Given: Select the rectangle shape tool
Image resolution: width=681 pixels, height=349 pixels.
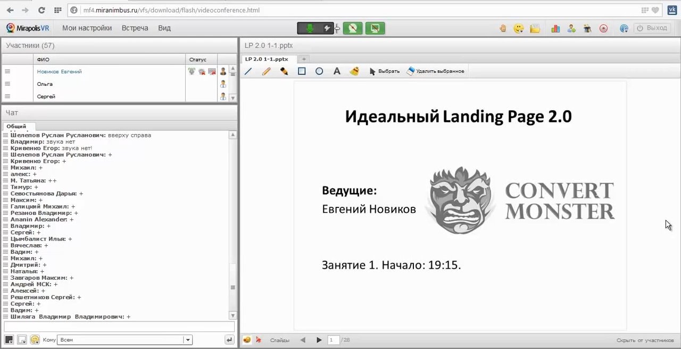Looking at the screenshot, I should pyautogui.click(x=302, y=71).
